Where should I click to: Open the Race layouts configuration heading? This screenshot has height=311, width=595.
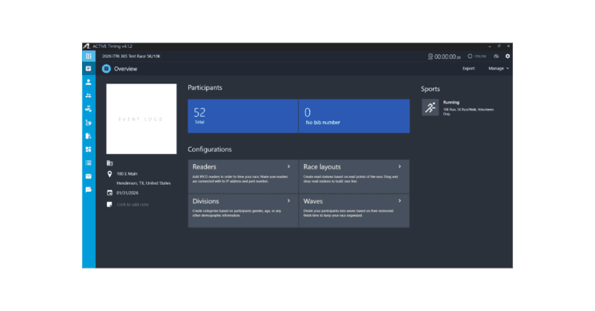[x=322, y=166]
